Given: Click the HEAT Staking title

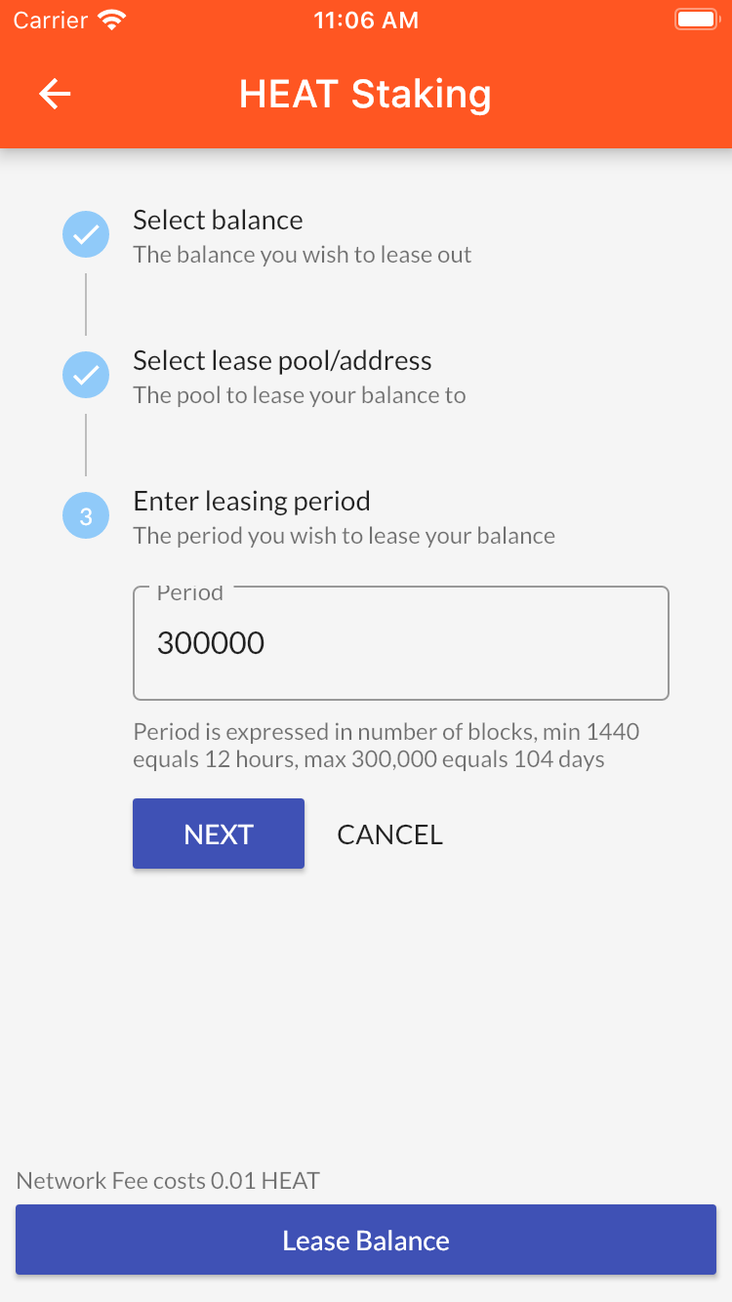Looking at the screenshot, I should (x=365, y=94).
